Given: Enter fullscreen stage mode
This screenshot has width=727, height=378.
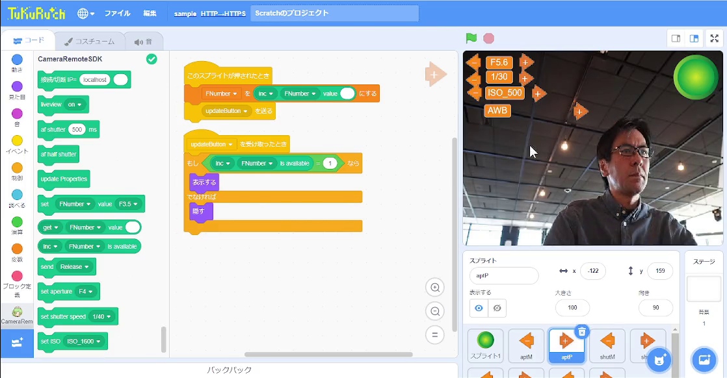Looking at the screenshot, I should (714, 38).
